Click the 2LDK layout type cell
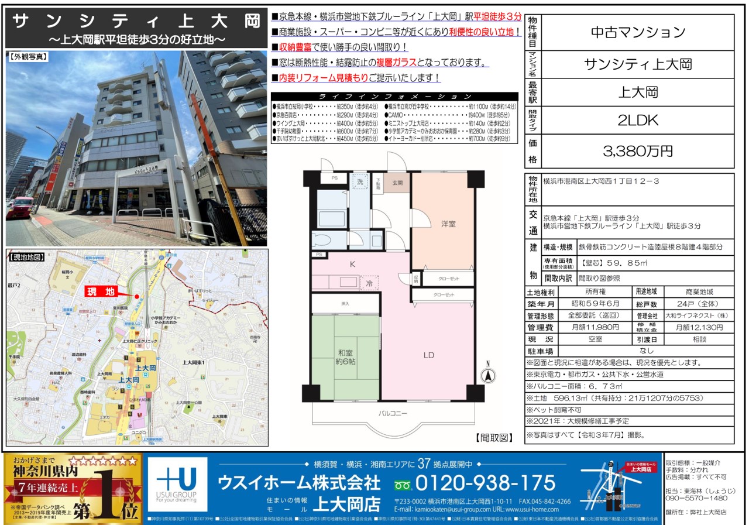749x525 pixels. tap(637, 121)
